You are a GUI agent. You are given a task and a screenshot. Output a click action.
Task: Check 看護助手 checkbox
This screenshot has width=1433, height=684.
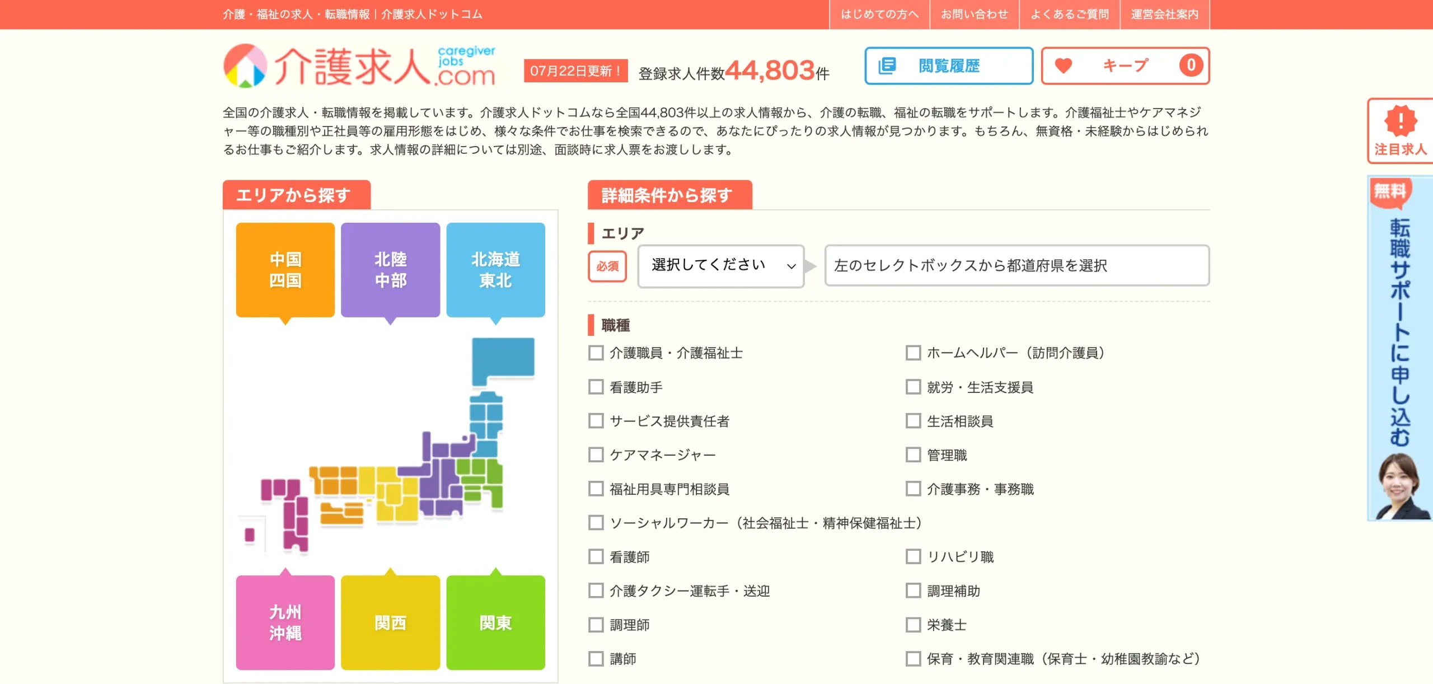pyautogui.click(x=596, y=387)
